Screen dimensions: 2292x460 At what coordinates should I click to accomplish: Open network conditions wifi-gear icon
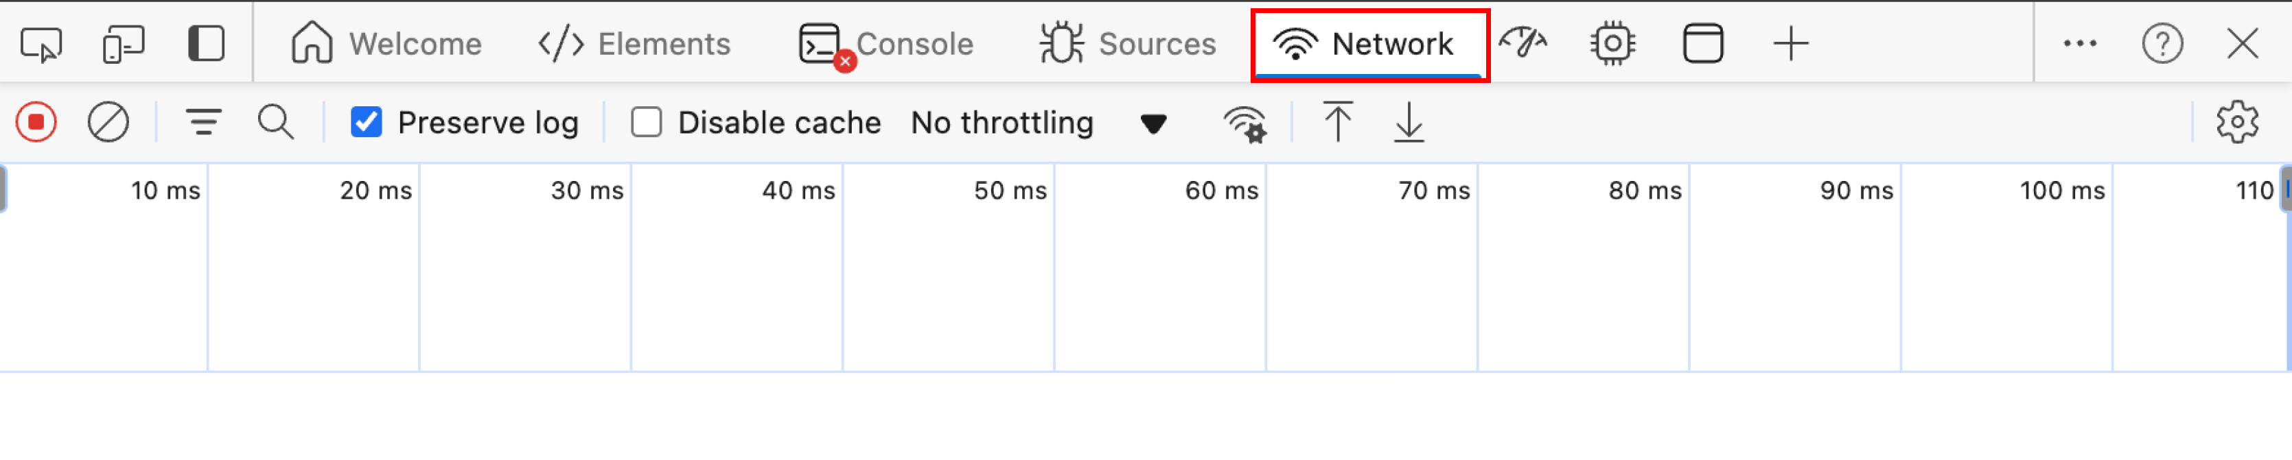(x=1245, y=123)
